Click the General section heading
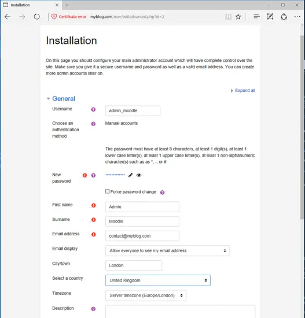This screenshot has width=305, height=318. (64, 98)
